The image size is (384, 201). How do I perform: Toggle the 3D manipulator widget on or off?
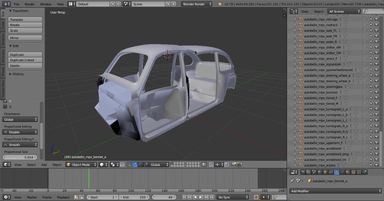[129, 165]
